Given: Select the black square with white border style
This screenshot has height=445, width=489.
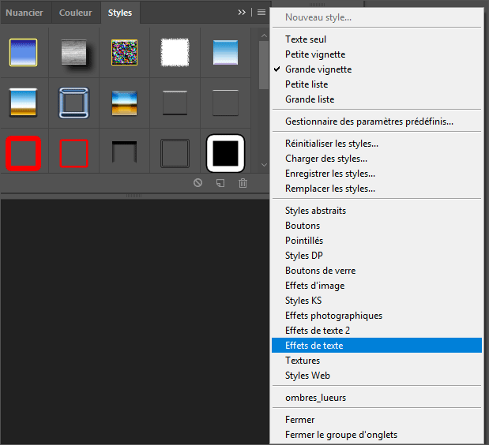Looking at the screenshot, I should (x=225, y=152).
